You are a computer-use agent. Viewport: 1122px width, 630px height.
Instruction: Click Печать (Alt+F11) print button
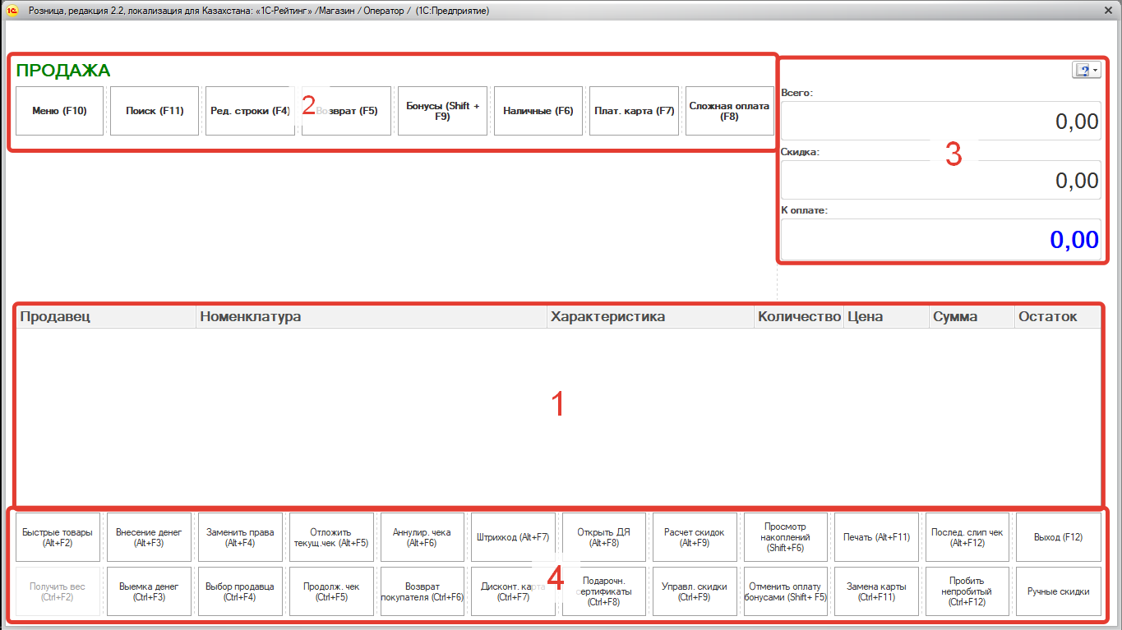click(876, 538)
